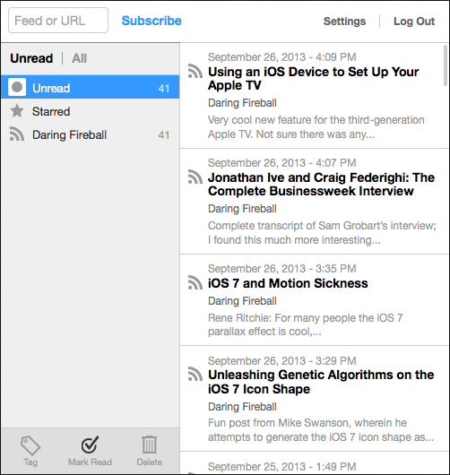Screen dimensions: 450x475
Task: Select the Starred row in the sidebar
Action: [x=91, y=111]
